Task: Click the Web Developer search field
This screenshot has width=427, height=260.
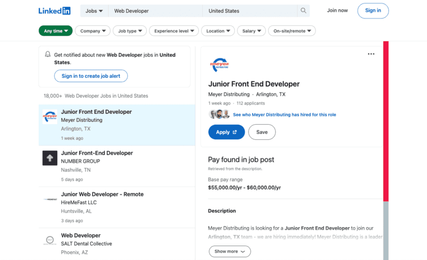Action: [x=155, y=11]
